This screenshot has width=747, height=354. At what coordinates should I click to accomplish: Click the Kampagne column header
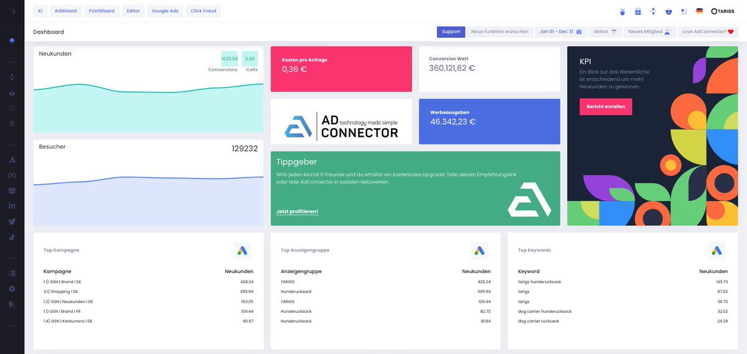pos(57,271)
